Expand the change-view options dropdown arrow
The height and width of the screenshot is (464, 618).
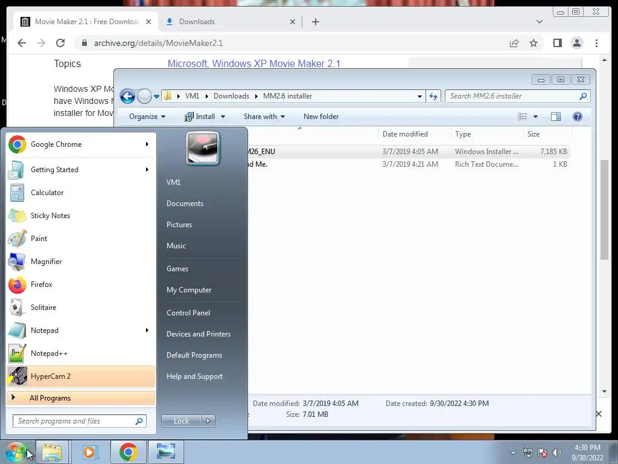pyautogui.click(x=535, y=117)
